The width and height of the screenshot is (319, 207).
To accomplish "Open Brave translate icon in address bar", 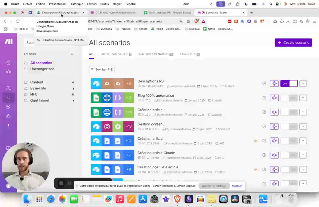I will 181,21.
